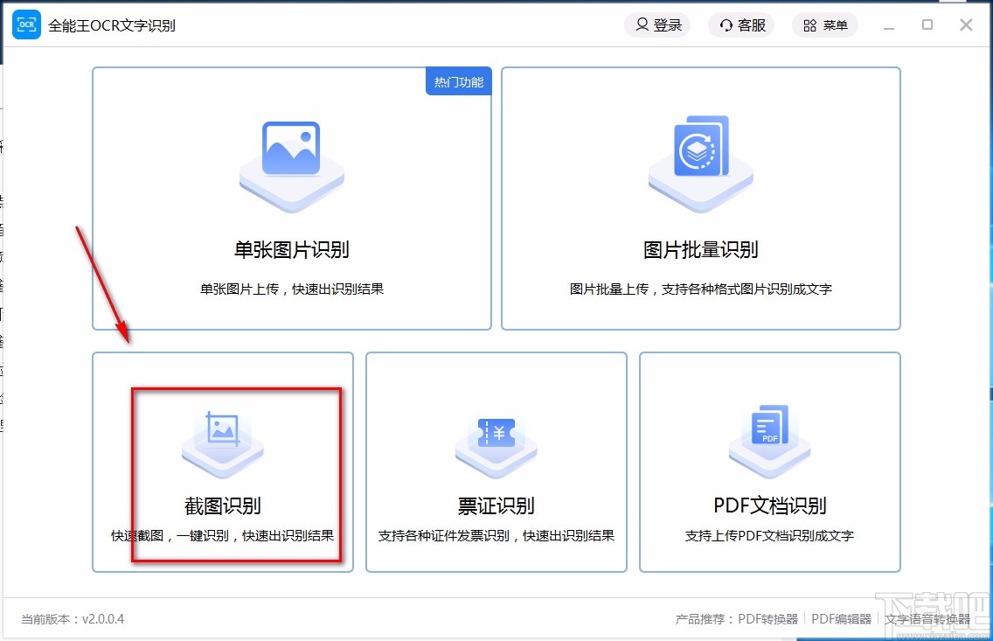Screen dimensions: 993x641
Task: Click the PDF编辑器 link
Action: (840, 618)
